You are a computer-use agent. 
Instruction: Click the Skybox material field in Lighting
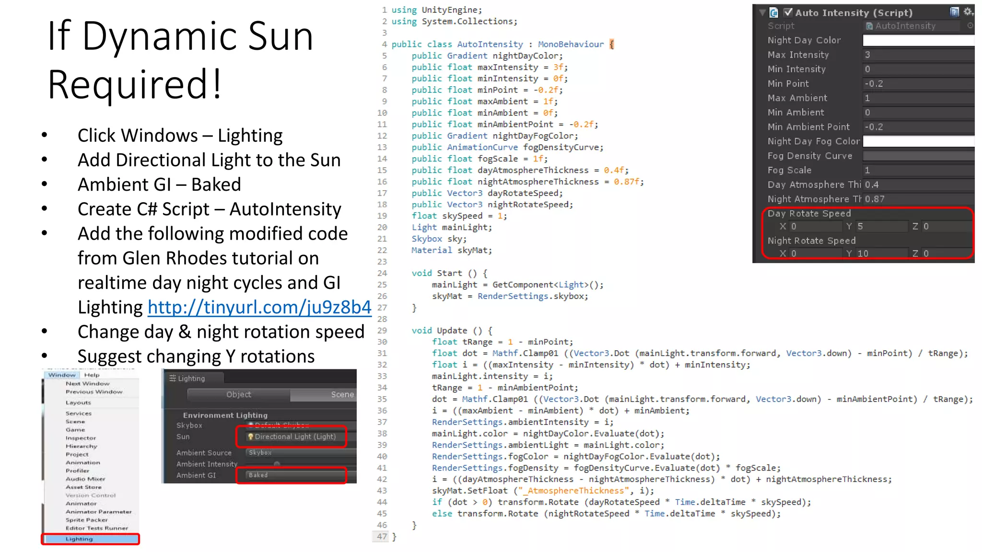[x=301, y=425]
